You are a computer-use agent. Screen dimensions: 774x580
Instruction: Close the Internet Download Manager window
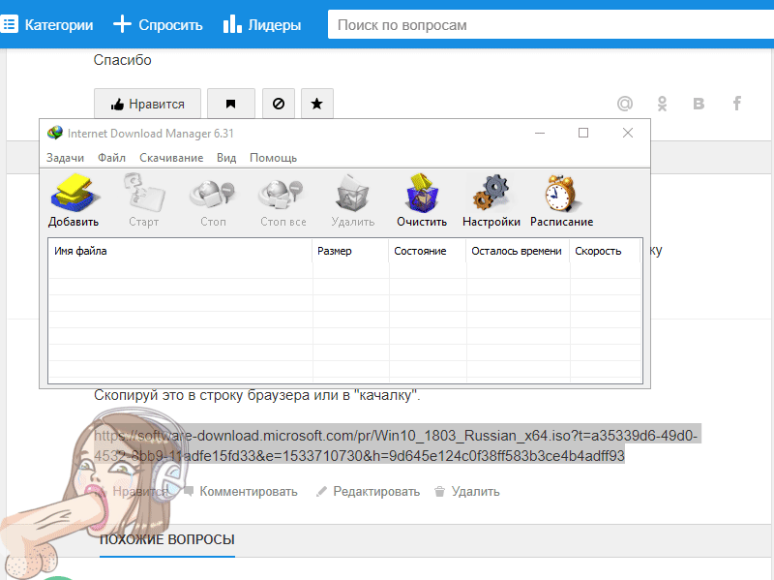point(628,133)
